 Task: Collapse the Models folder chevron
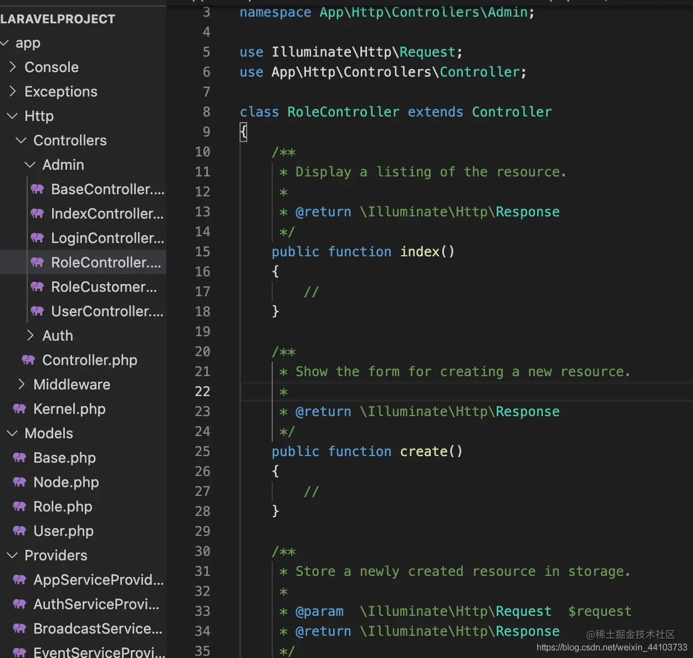(12, 433)
